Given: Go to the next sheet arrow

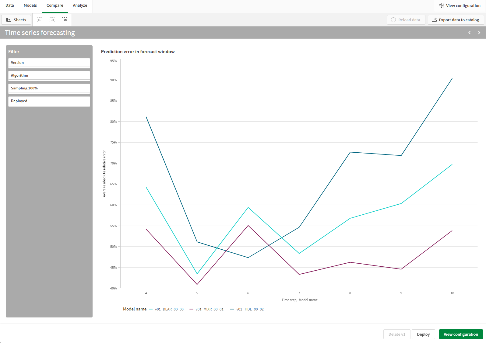Looking at the screenshot, I should [x=479, y=33].
